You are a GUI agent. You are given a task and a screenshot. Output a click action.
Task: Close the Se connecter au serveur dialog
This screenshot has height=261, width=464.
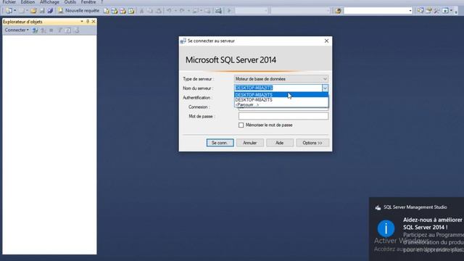tap(326, 41)
